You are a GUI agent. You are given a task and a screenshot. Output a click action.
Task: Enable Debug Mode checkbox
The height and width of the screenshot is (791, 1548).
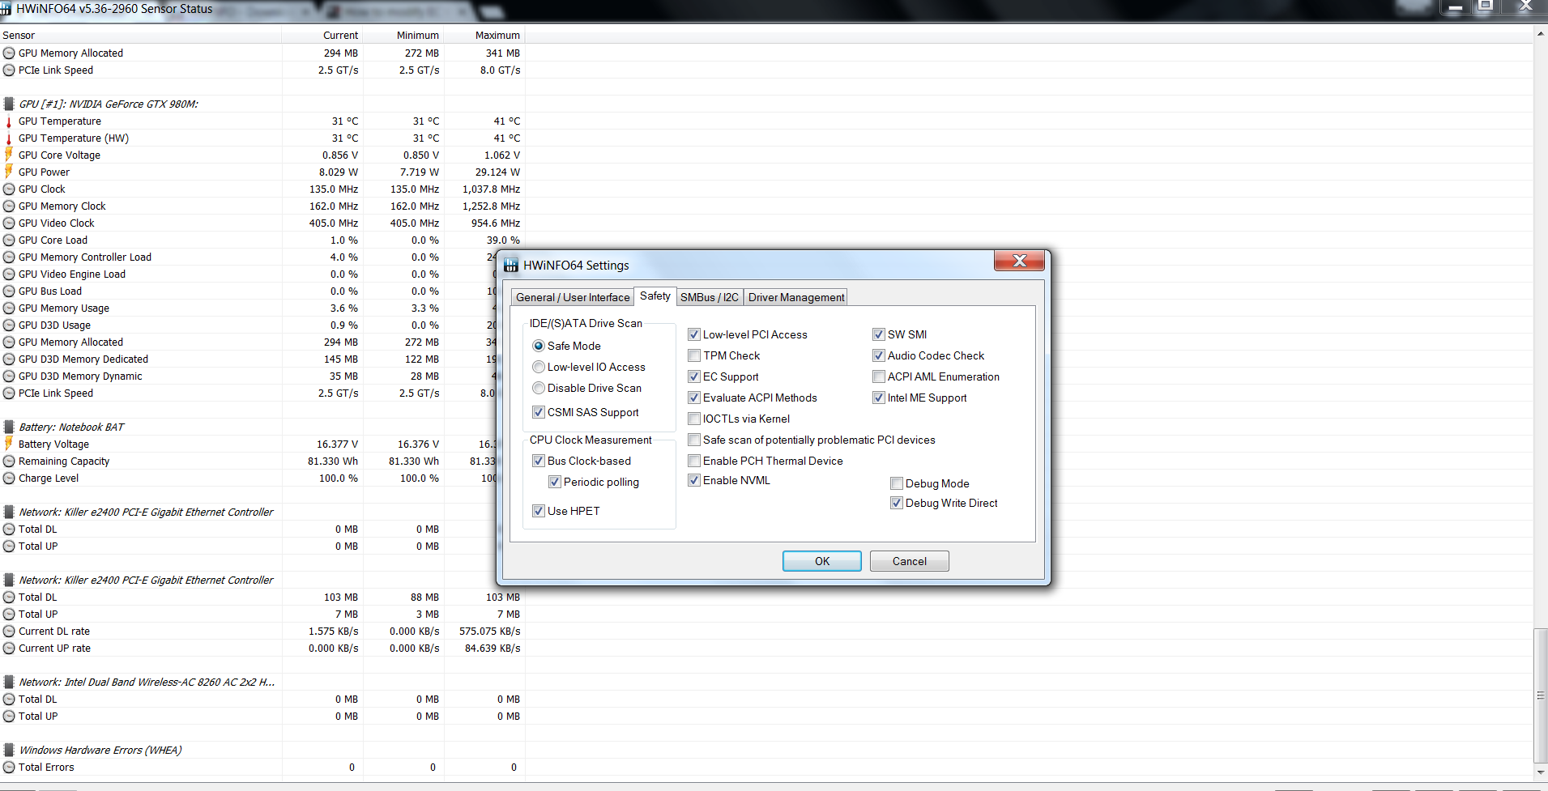point(897,483)
